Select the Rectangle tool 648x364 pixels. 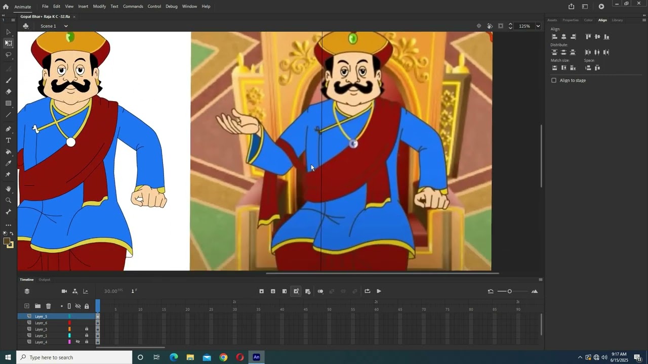click(x=9, y=103)
